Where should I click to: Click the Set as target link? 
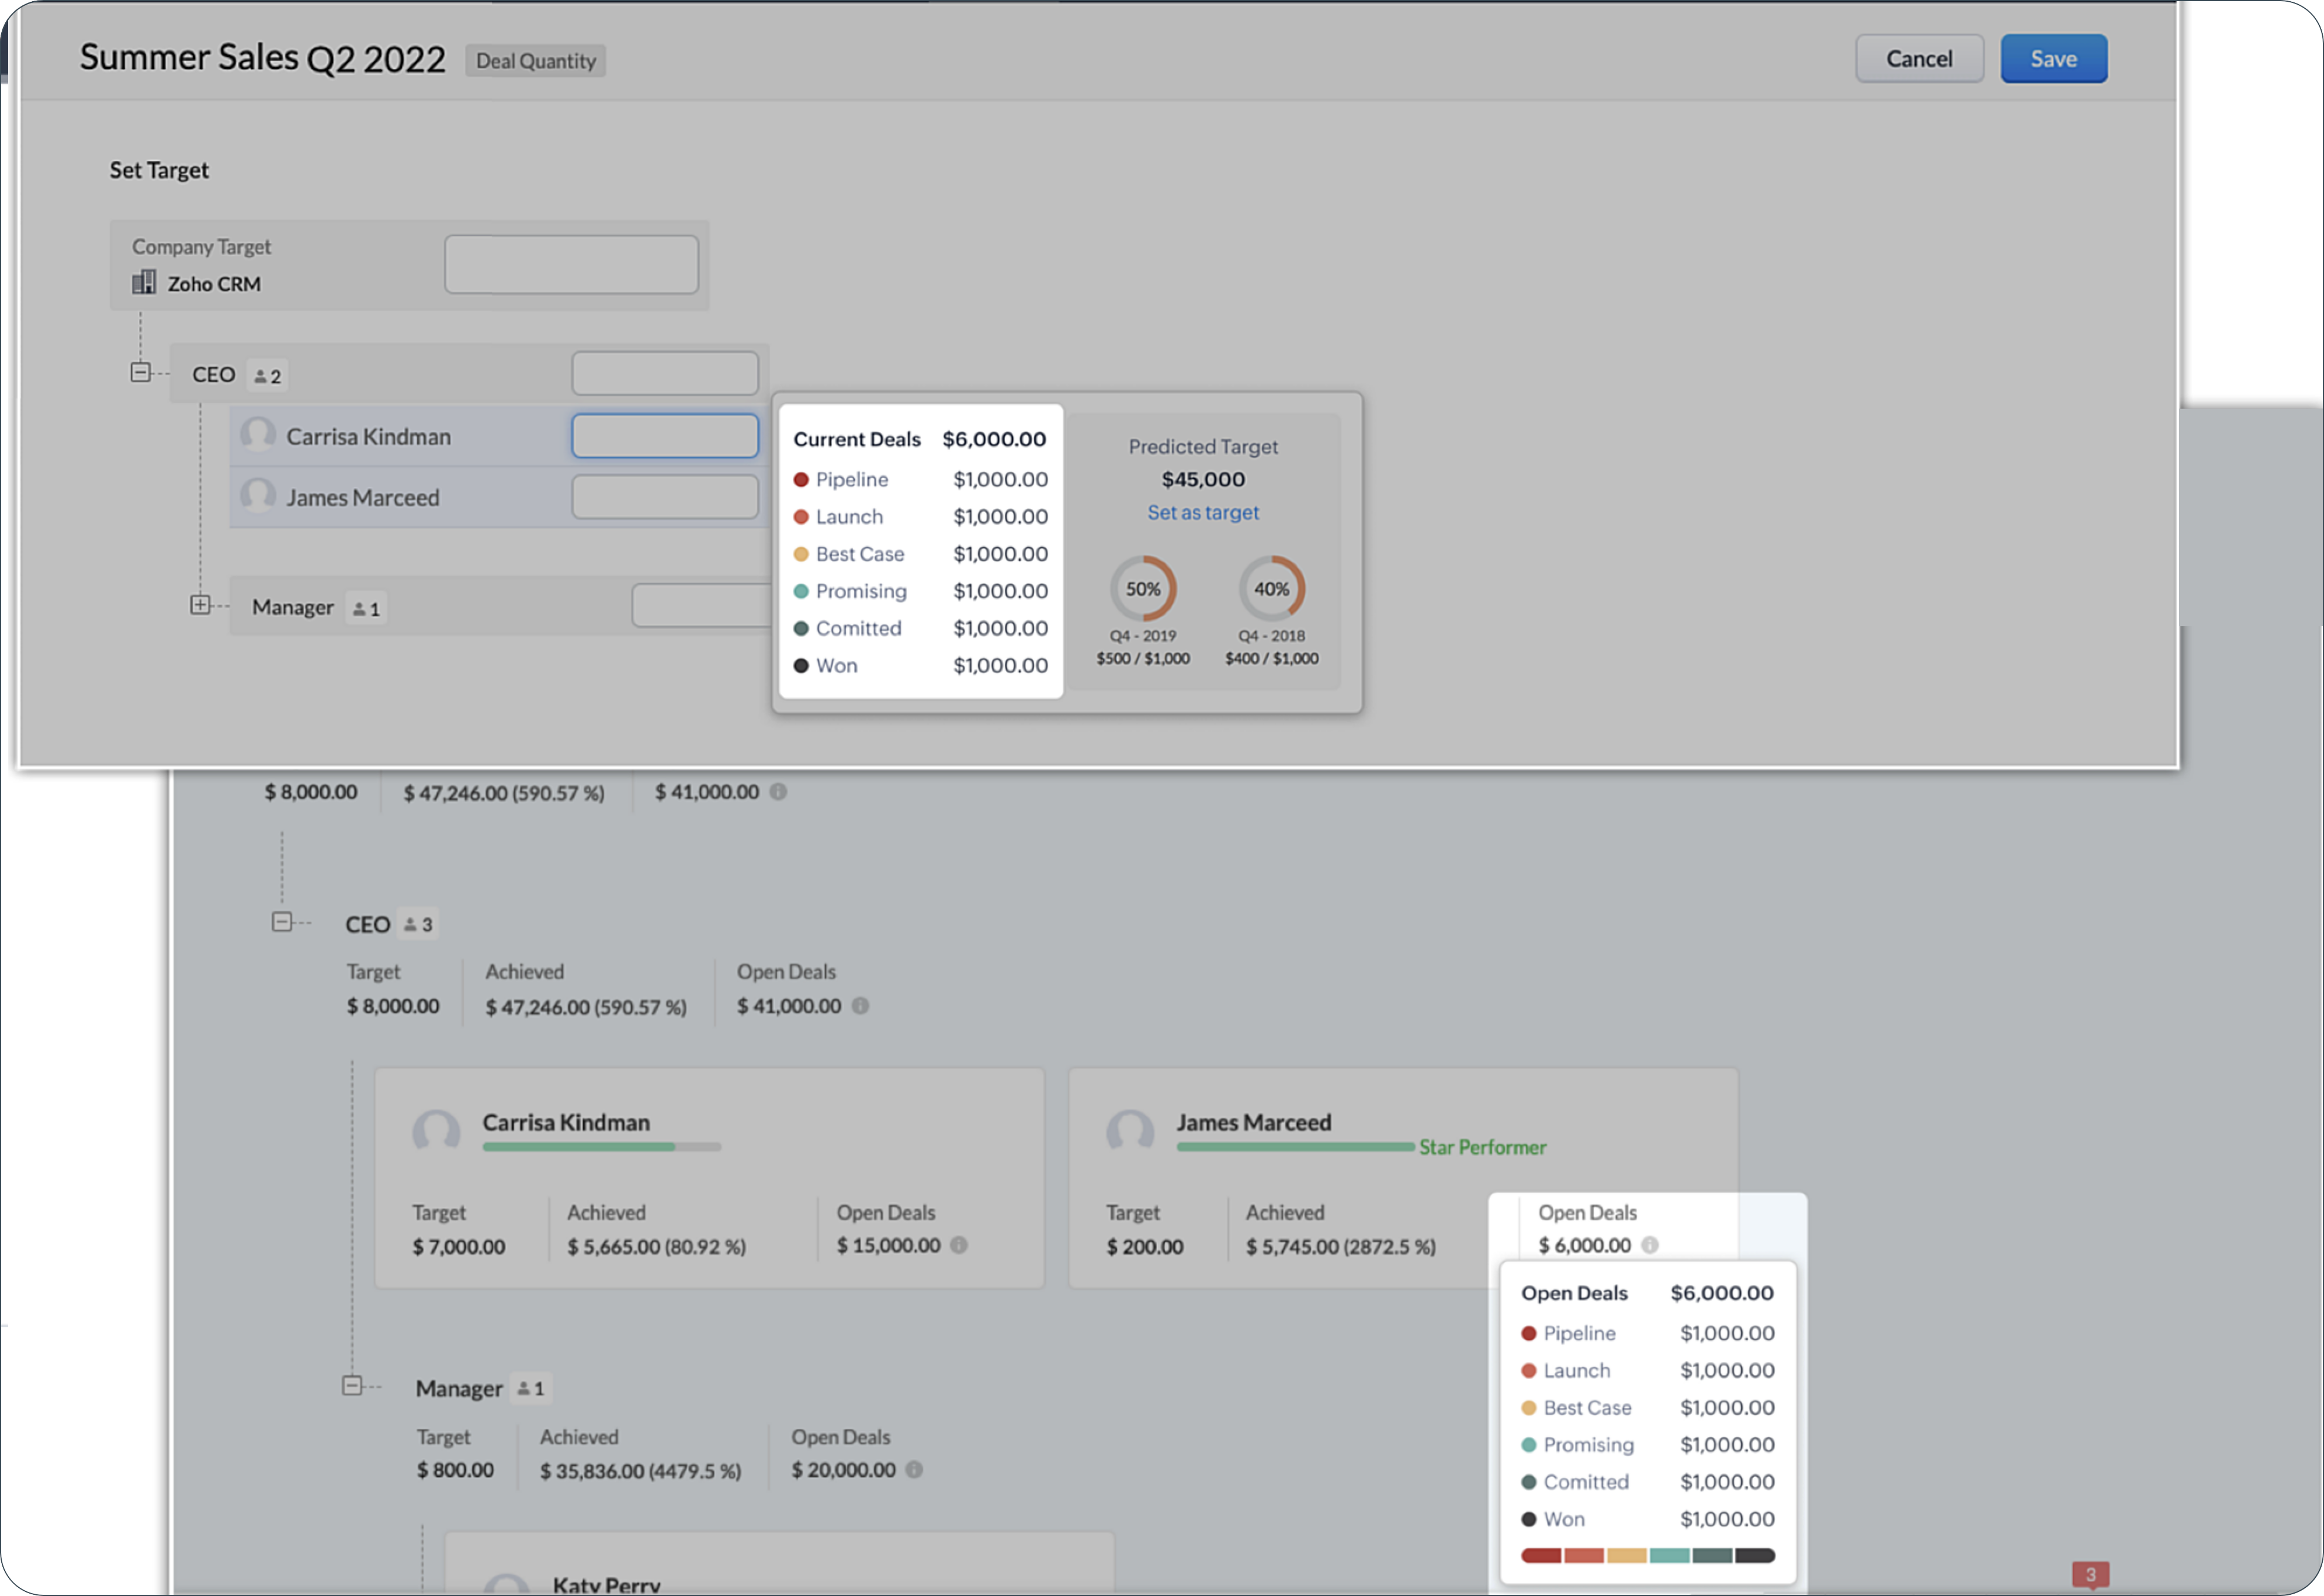tap(1202, 512)
